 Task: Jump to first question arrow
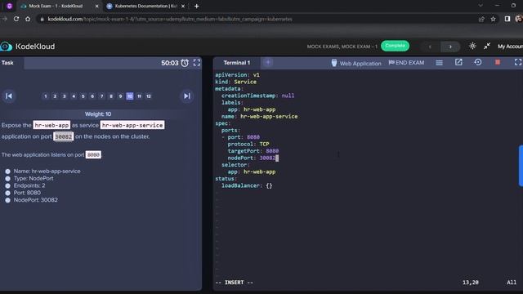point(9,96)
